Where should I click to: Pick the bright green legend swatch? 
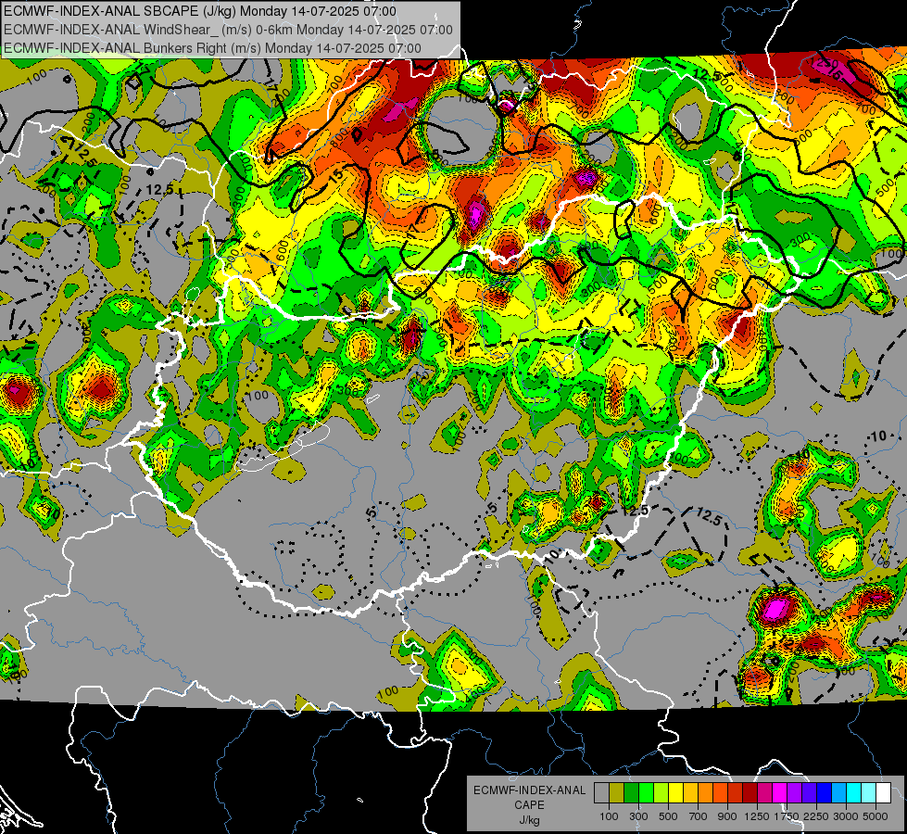[x=646, y=793]
